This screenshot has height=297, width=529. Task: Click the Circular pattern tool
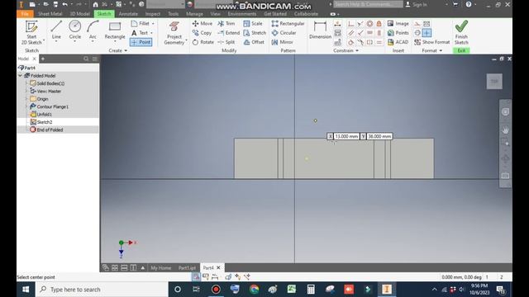pos(284,33)
